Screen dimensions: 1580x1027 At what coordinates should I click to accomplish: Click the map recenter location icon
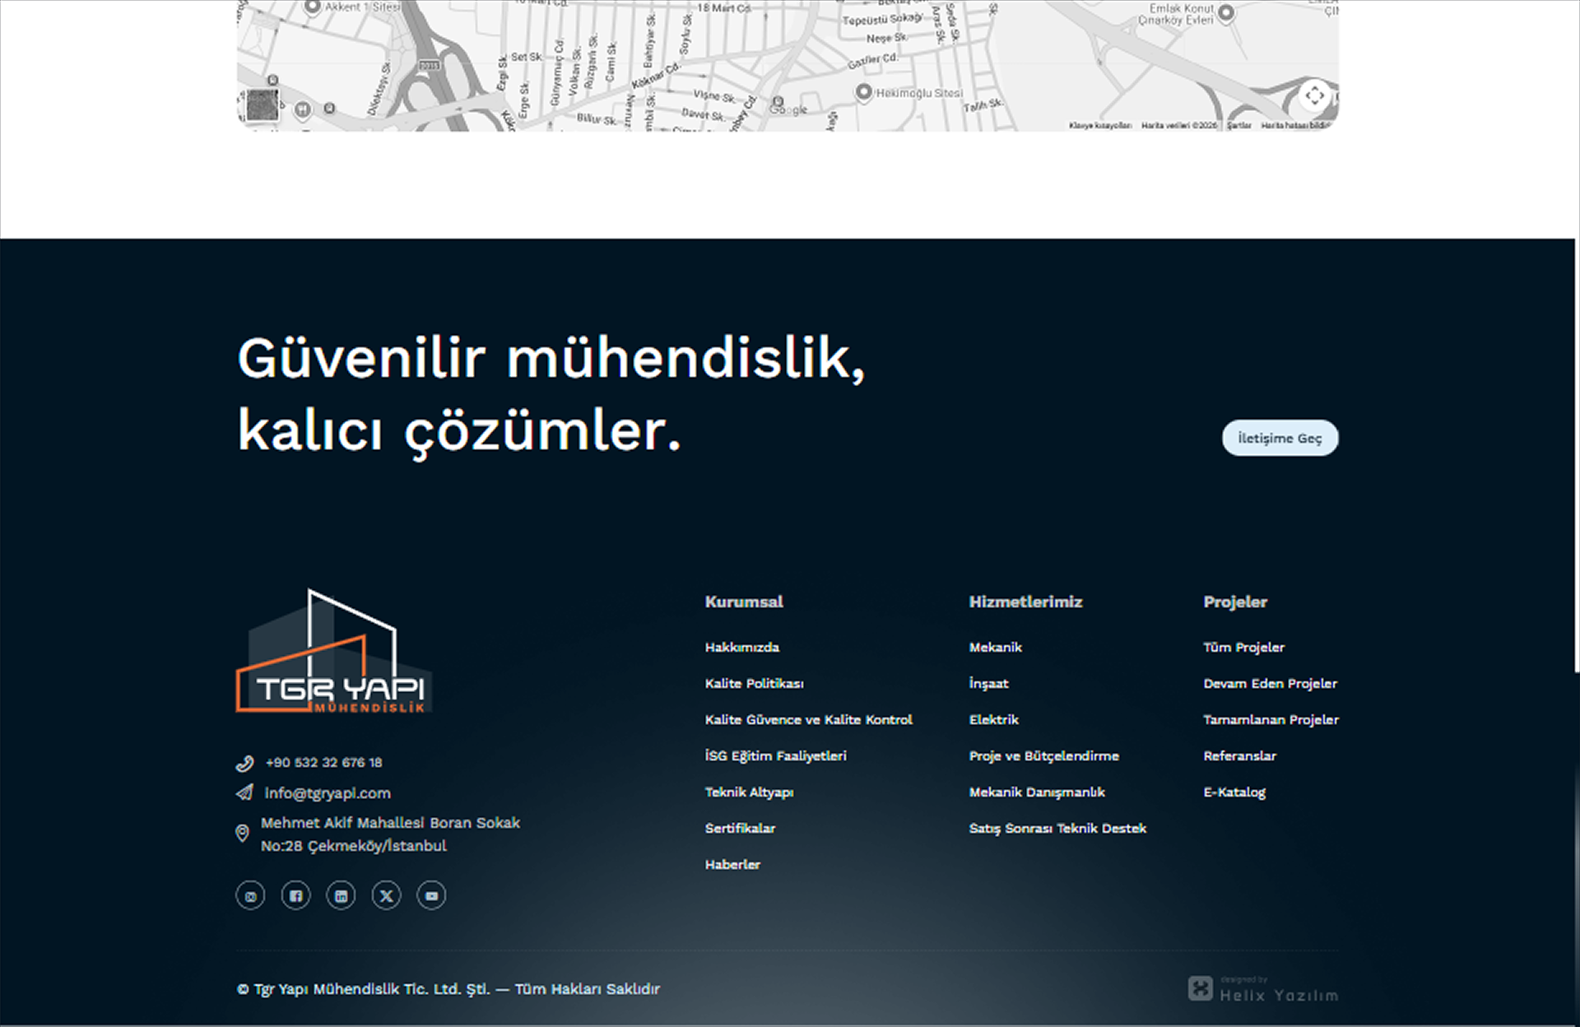(1314, 95)
